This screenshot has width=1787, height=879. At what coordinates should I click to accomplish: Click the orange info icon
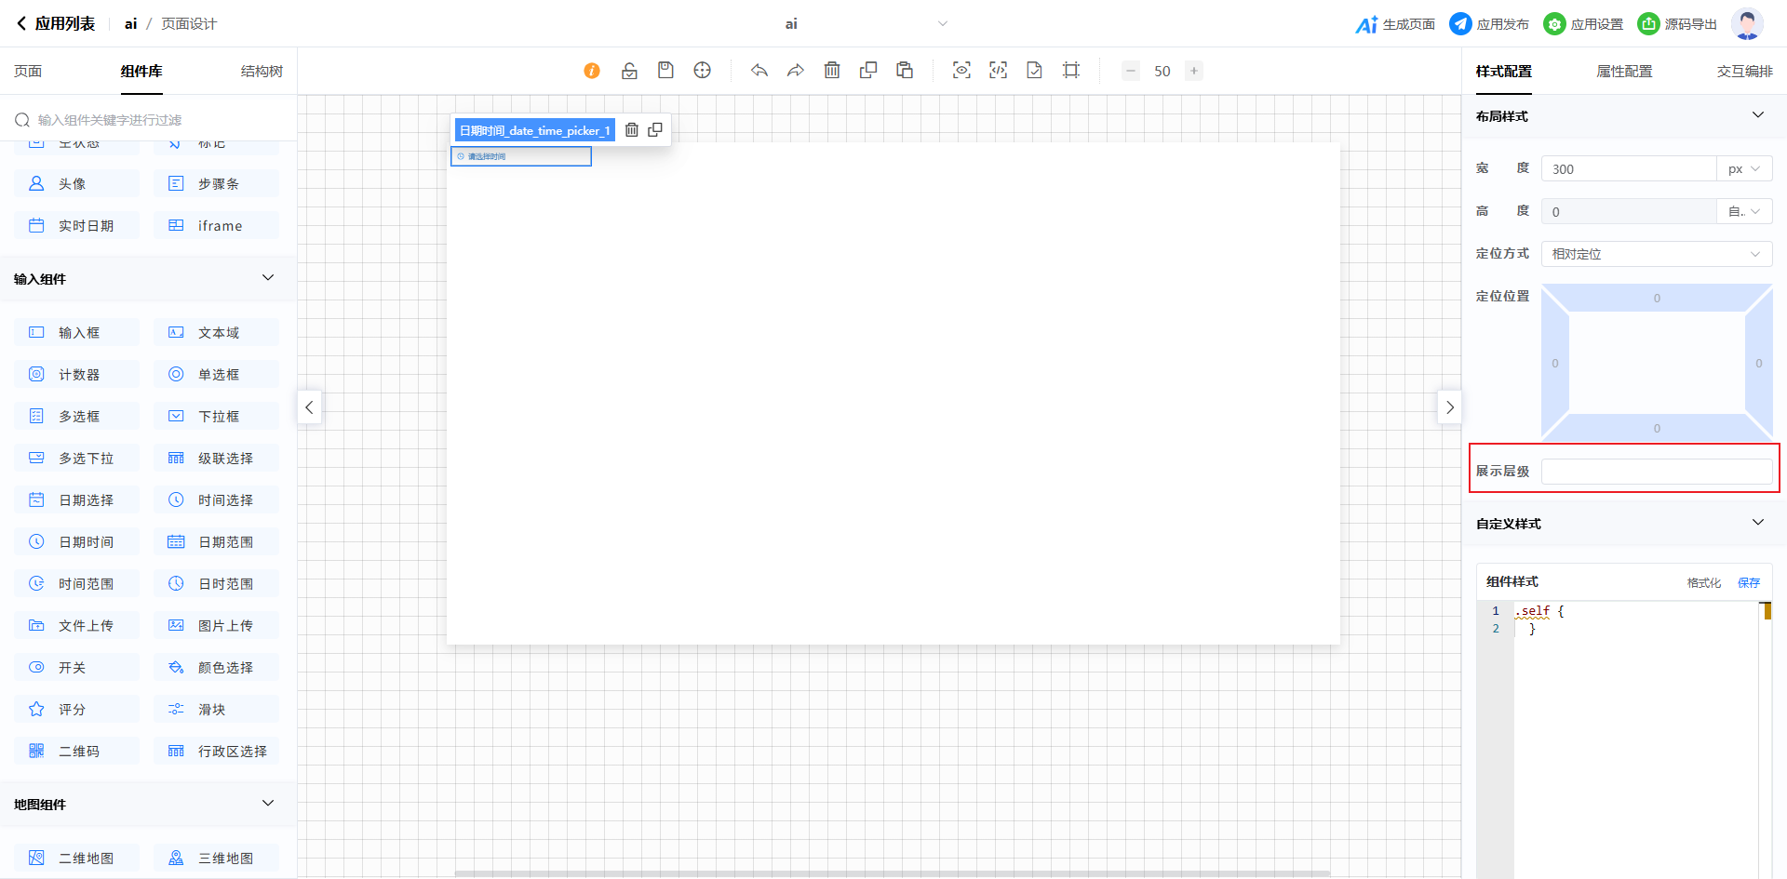(592, 71)
